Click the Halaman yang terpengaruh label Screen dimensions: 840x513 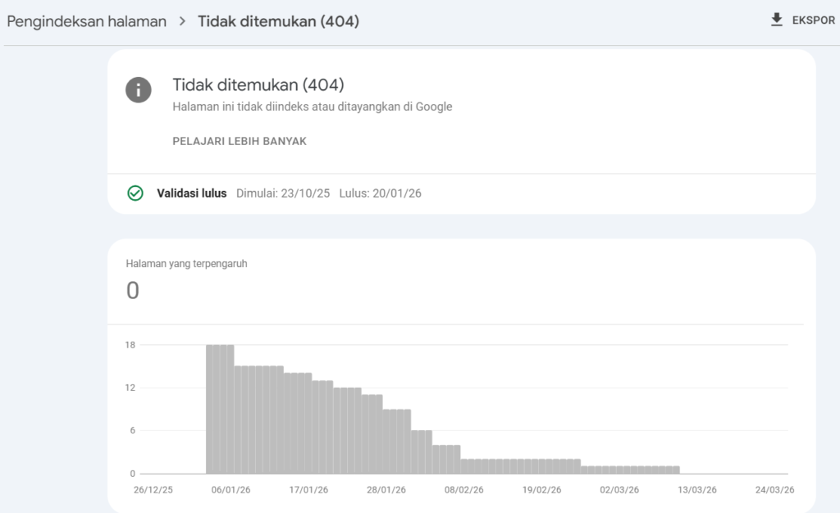(186, 263)
